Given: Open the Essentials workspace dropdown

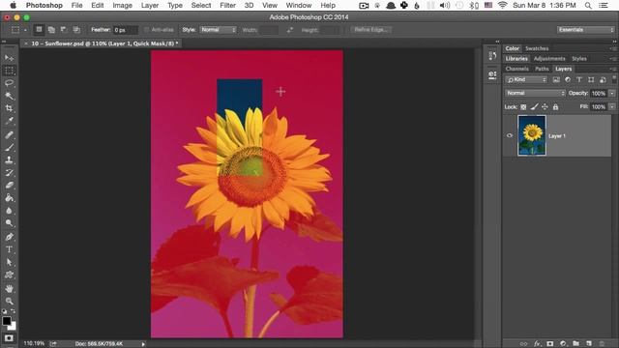Looking at the screenshot, I should (586, 30).
